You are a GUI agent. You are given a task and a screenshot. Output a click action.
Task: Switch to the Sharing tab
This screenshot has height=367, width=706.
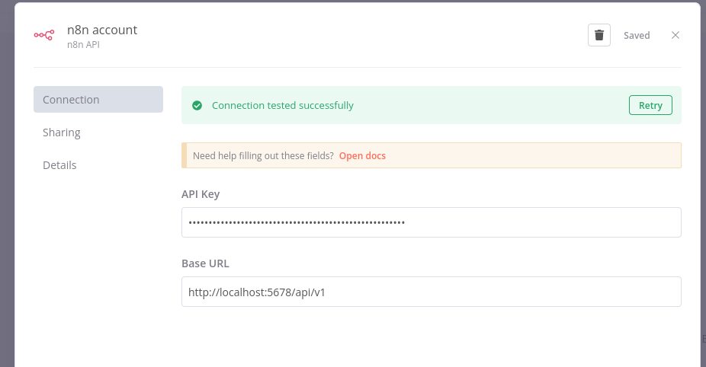(x=62, y=132)
